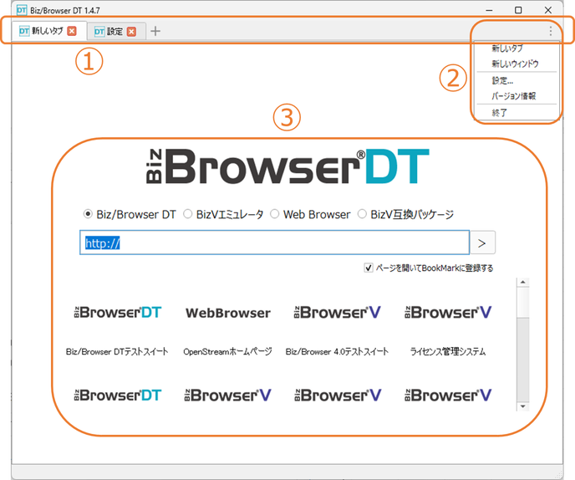Viewport: 575px width, 480px height.
Task: Switch to the 設定 tab
Action: click(x=117, y=32)
